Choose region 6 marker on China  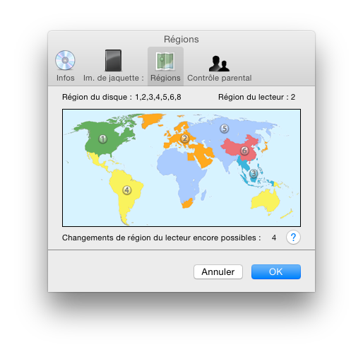pos(244,151)
